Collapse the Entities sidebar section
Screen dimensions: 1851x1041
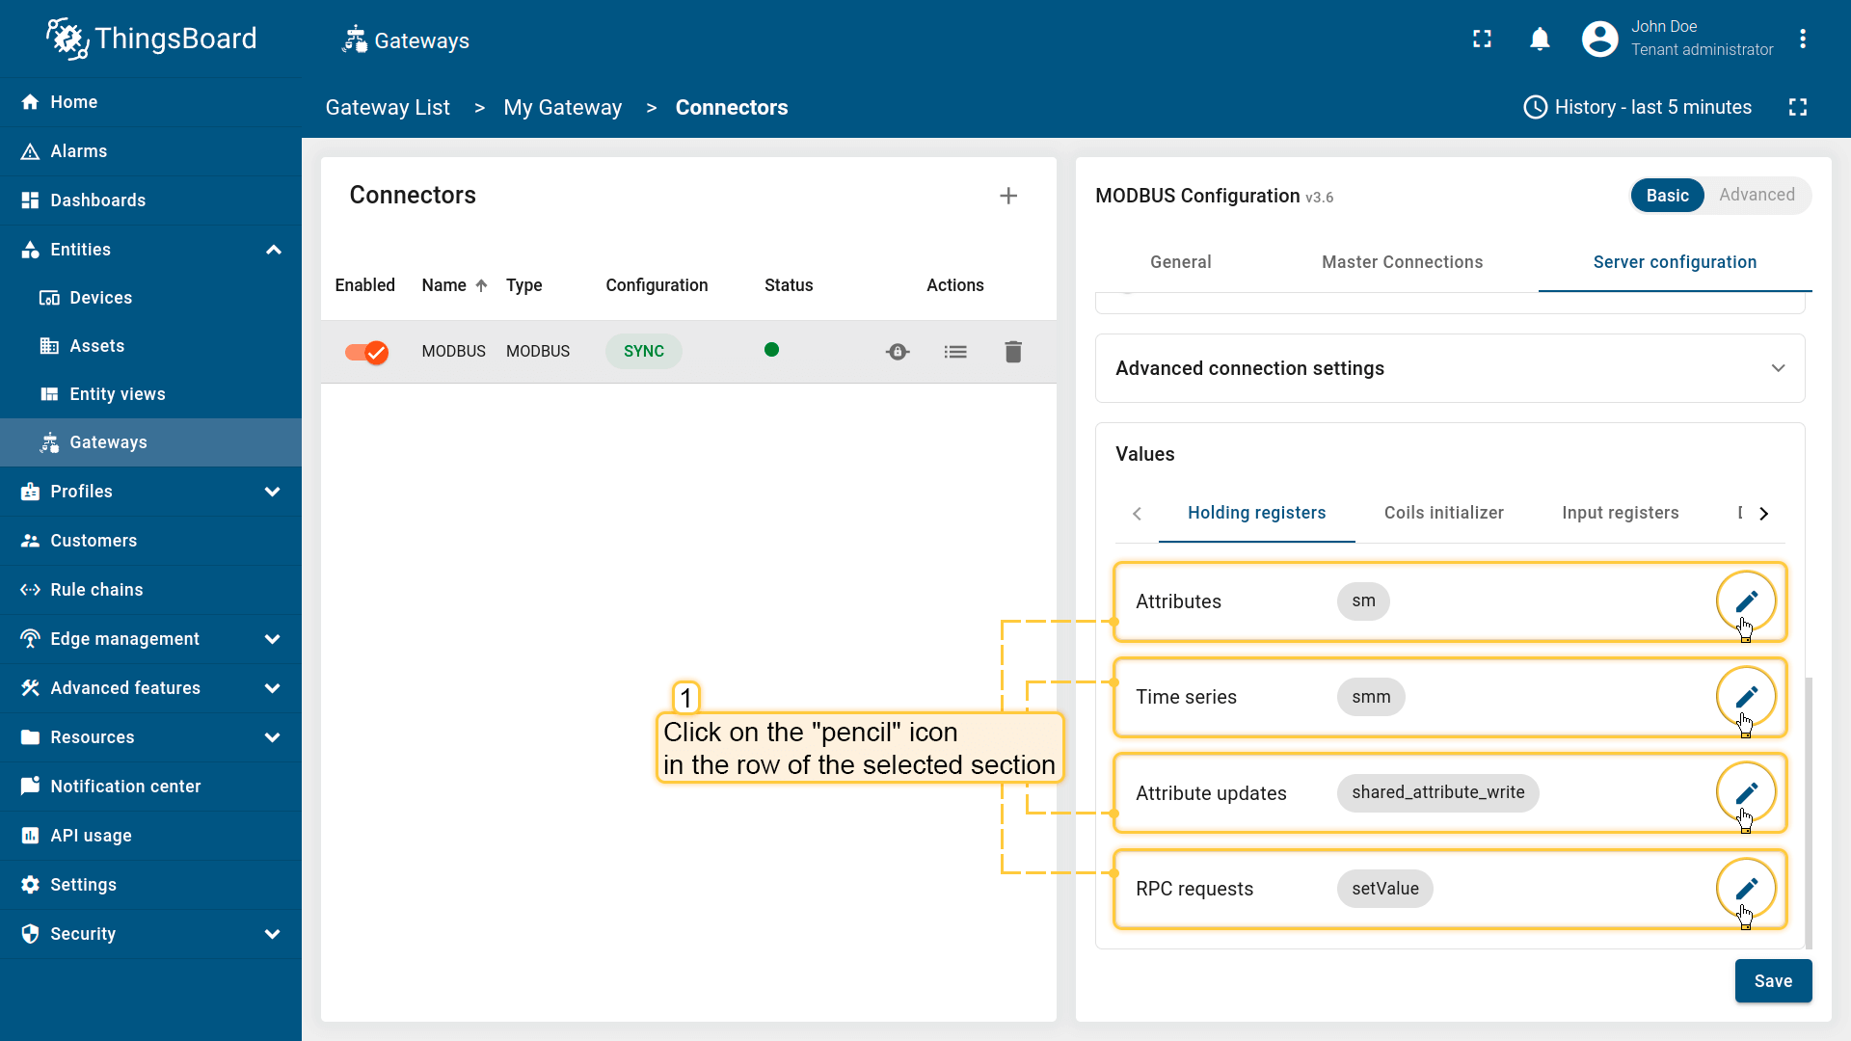[273, 250]
